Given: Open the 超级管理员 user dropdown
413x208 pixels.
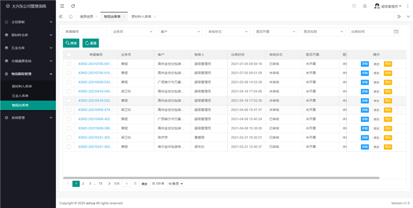Looking at the screenshot, I should click(391, 6).
